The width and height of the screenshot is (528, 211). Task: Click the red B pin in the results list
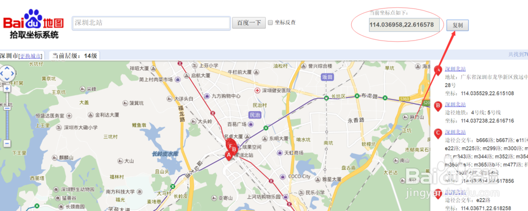[438, 107]
